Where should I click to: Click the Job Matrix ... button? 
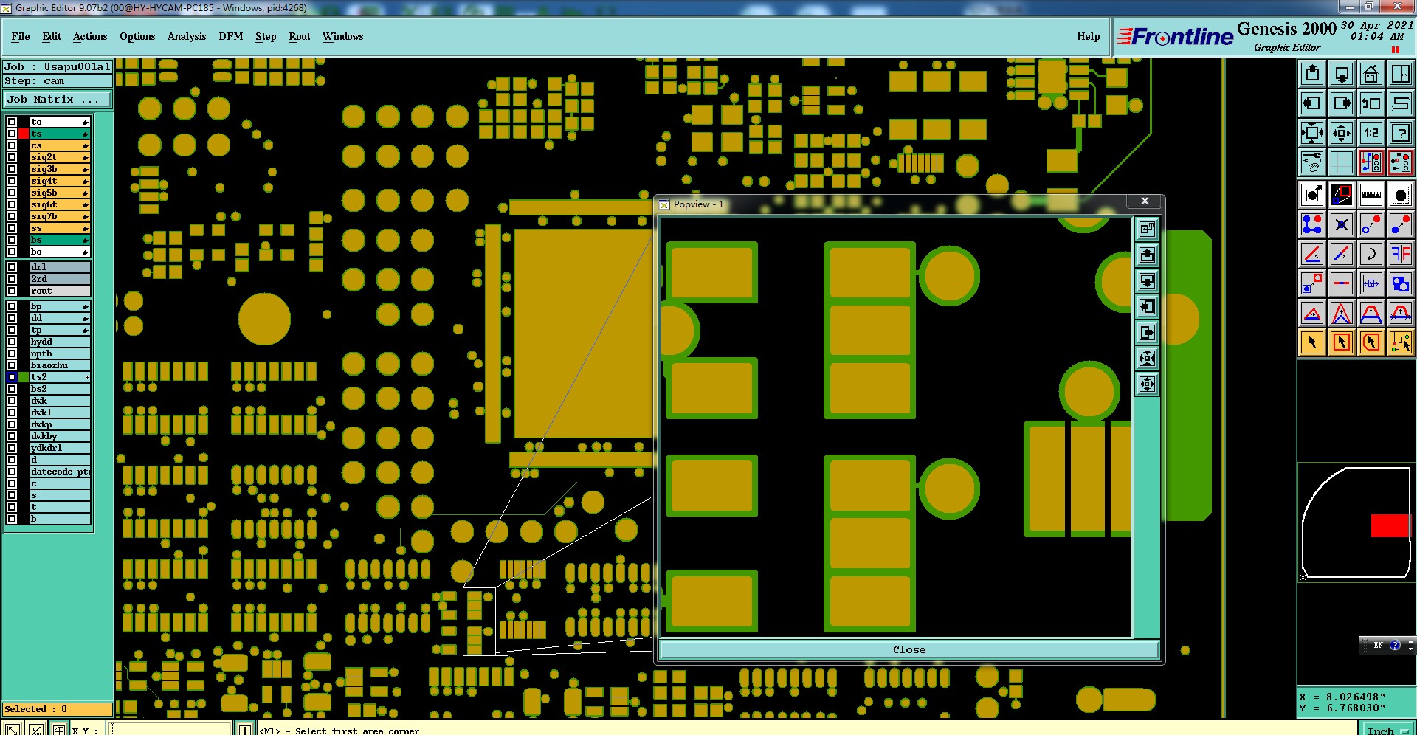pos(58,99)
